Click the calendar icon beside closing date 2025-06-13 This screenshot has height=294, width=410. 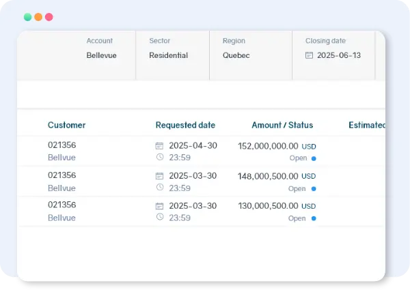tap(309, 56)
